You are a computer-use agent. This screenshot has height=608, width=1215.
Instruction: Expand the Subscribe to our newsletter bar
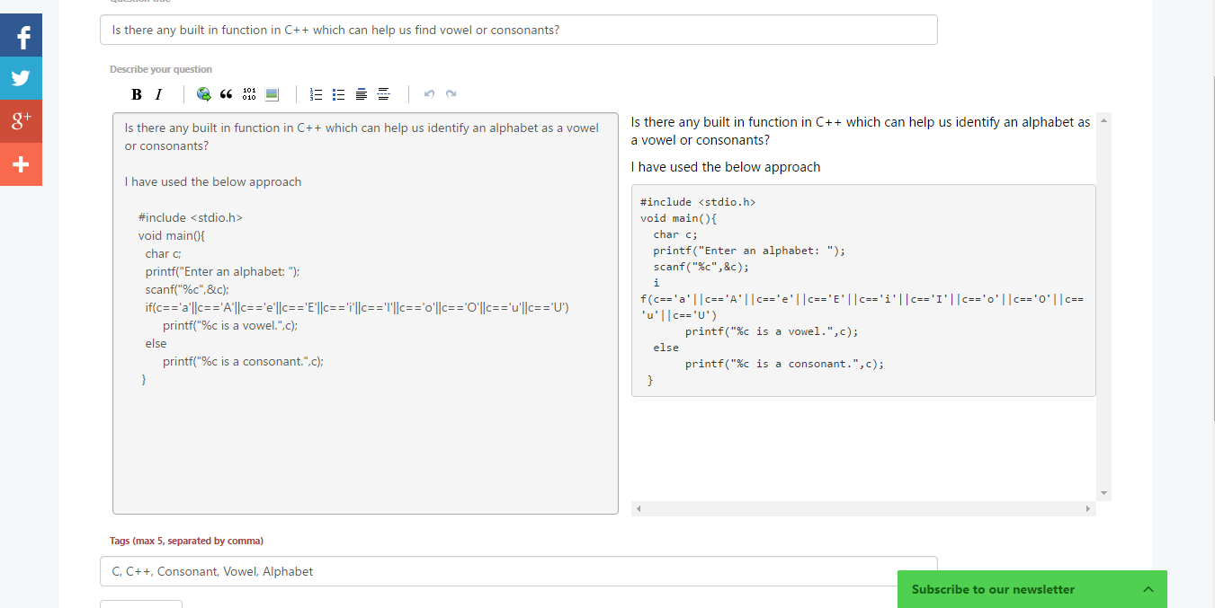(x=1148, y=589)
